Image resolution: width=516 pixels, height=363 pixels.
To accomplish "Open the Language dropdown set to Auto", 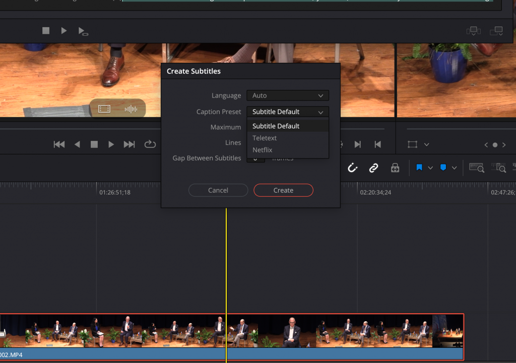I will pos(287,96).
